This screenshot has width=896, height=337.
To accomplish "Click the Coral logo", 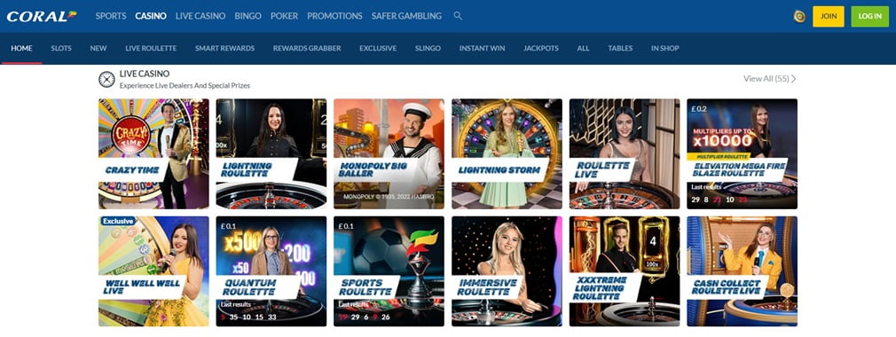I will (x=42, y=16).
